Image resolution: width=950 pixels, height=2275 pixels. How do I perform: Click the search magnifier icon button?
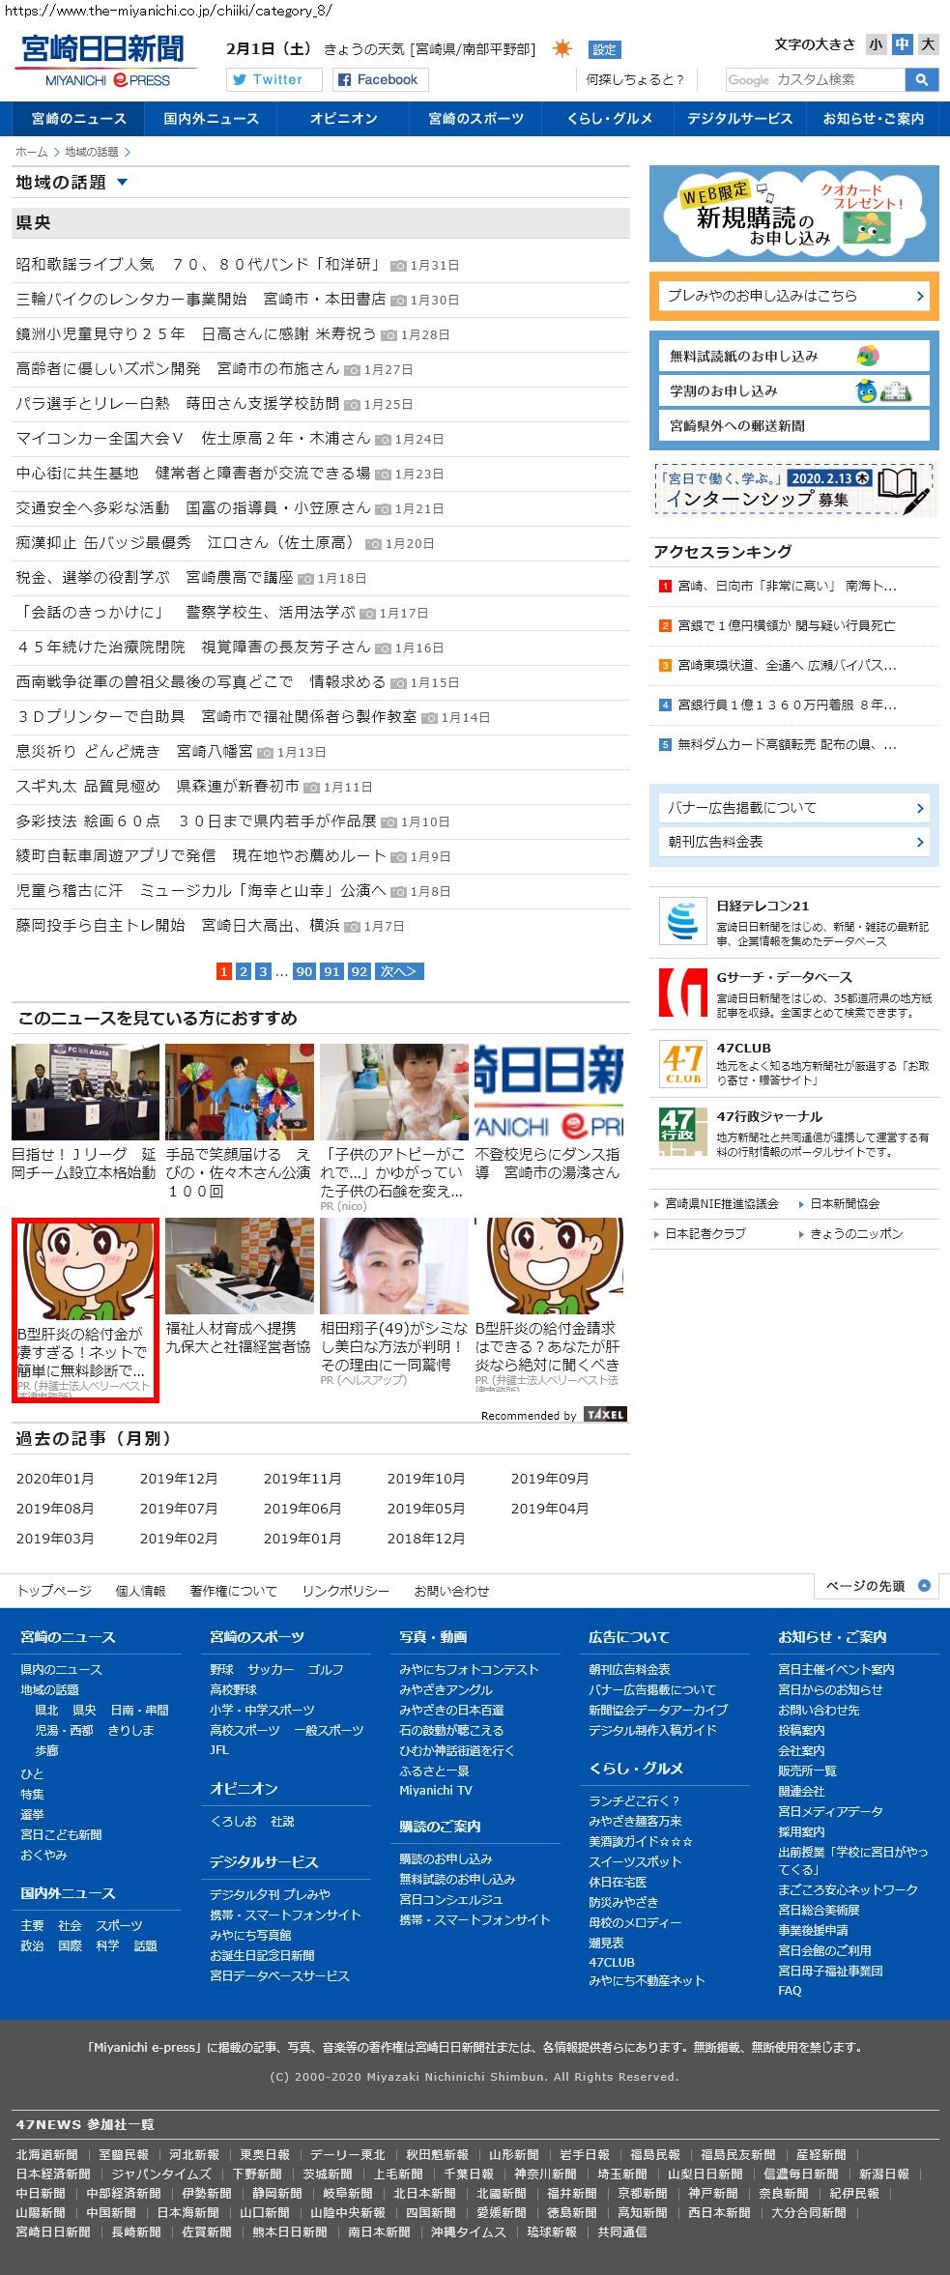click(921, 80)
